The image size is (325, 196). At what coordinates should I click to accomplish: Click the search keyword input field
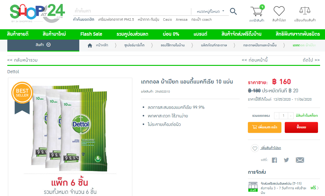(x=132, y=11)
